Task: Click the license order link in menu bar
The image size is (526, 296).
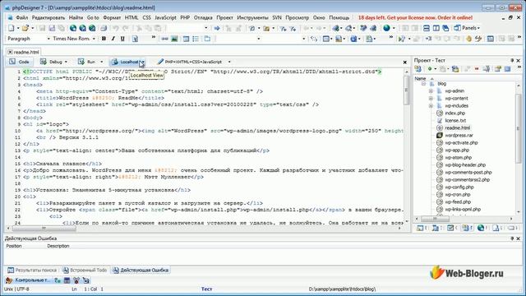Action: coord(415,17)
